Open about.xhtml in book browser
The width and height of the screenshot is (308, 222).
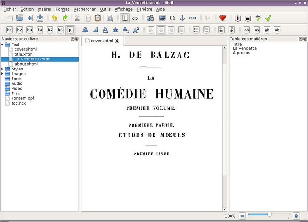pos(26,64)
